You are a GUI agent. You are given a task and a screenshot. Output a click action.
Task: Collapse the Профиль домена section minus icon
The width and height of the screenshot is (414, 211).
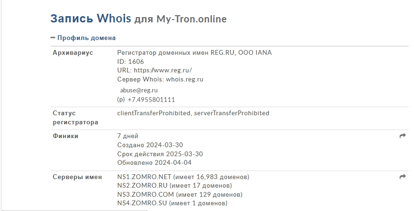[x=53, y=38]
